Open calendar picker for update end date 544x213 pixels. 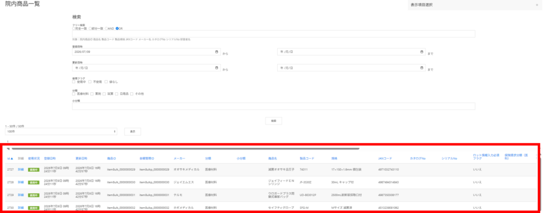[421, 68]
